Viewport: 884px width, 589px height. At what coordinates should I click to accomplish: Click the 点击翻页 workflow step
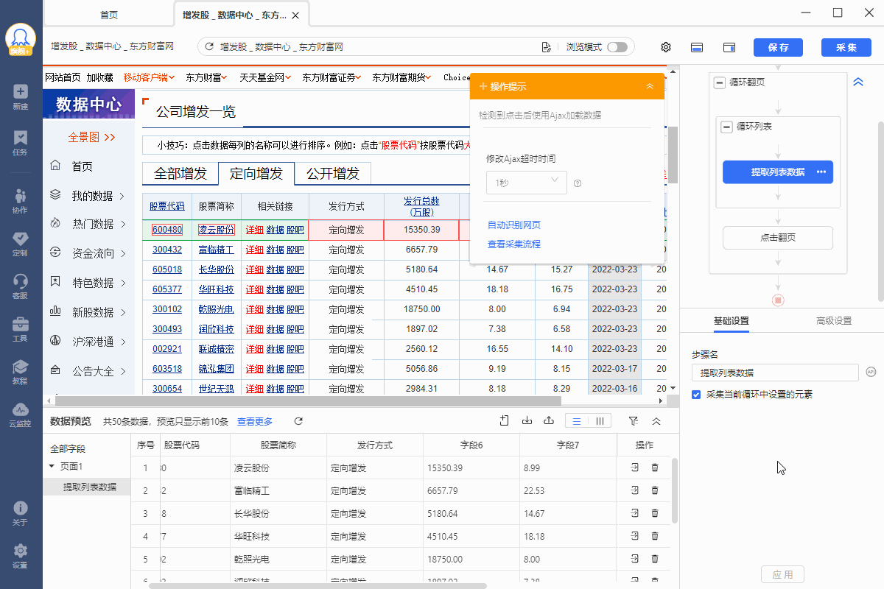point(778,238)
